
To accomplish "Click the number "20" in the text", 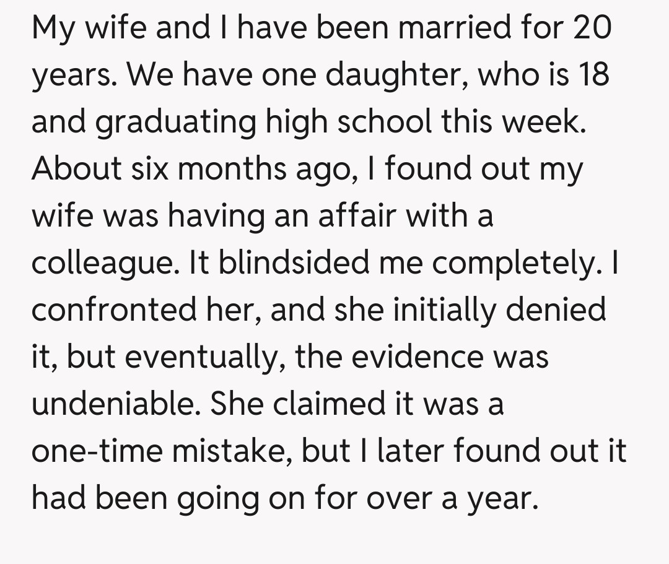I will tap(591, 28).
